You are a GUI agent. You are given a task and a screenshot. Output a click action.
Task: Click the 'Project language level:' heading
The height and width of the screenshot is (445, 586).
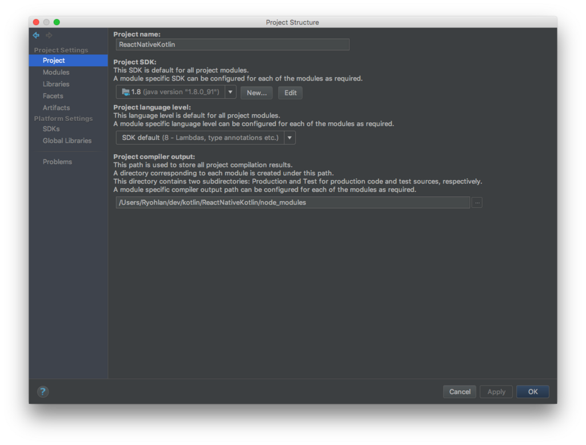(152, 107)
